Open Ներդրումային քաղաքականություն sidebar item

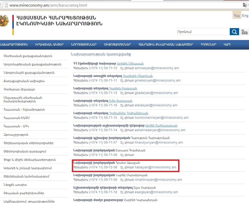point(29,73)
